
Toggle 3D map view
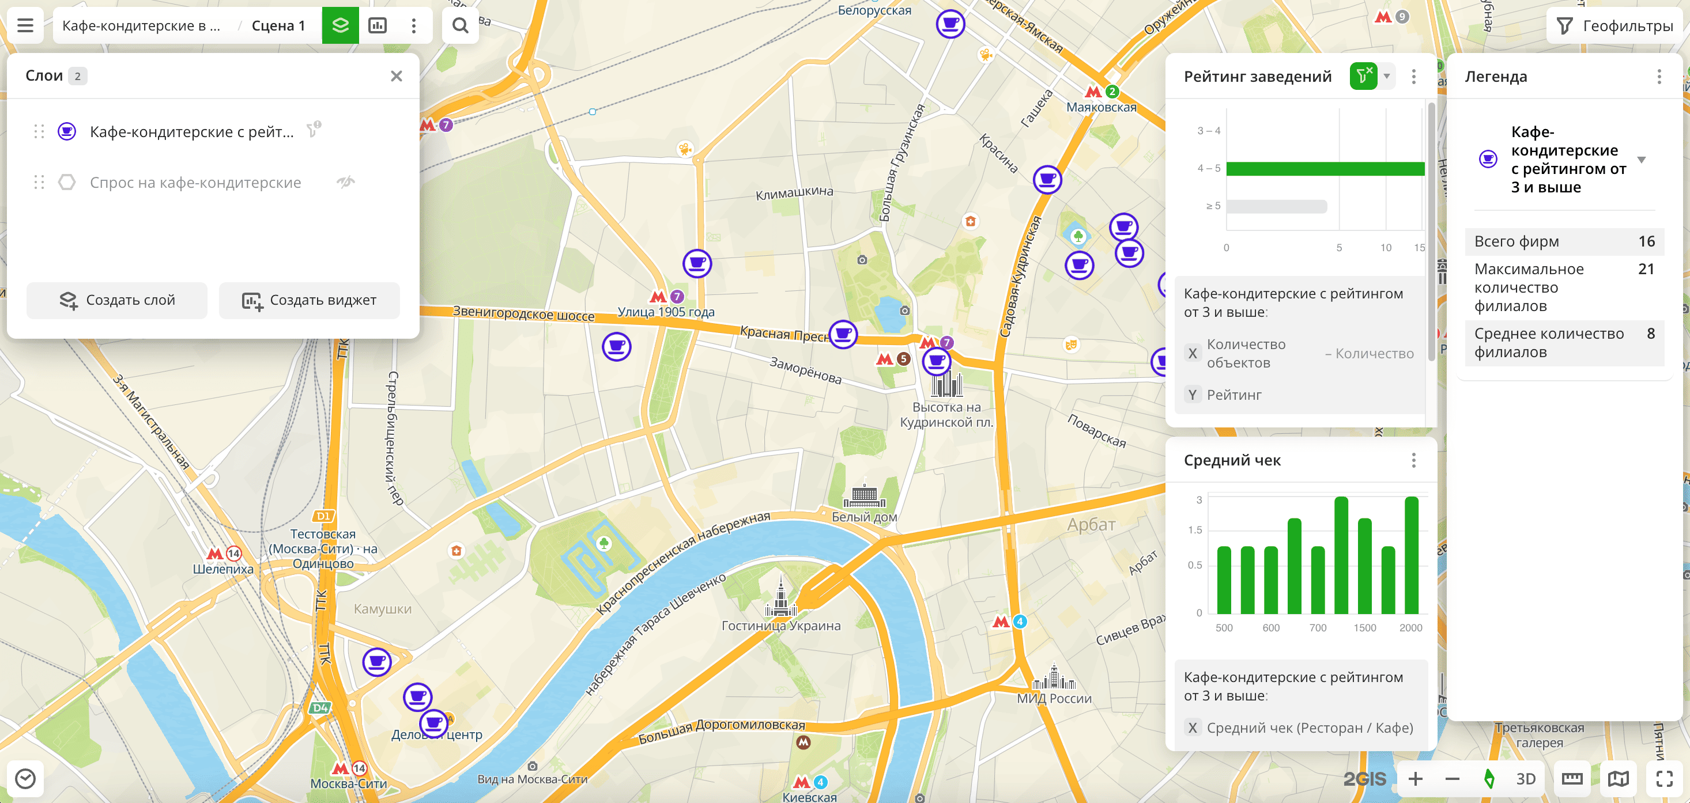click(1525, 778)
